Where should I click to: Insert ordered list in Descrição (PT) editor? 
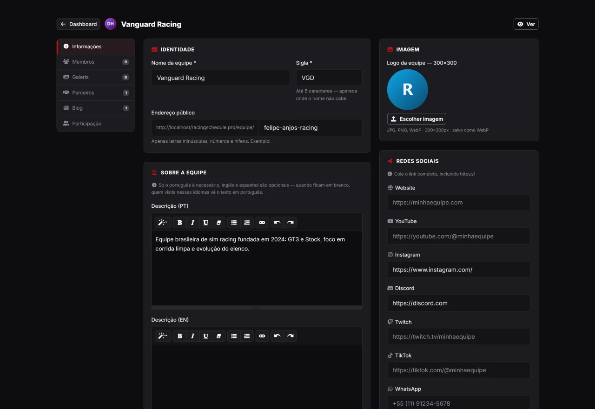pos(247,223)
